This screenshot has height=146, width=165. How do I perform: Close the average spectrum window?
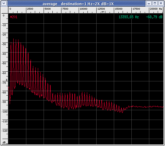pos(161,3)
